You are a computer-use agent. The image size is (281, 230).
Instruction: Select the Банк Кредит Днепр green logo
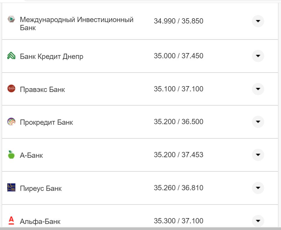[x=11, y=56]
